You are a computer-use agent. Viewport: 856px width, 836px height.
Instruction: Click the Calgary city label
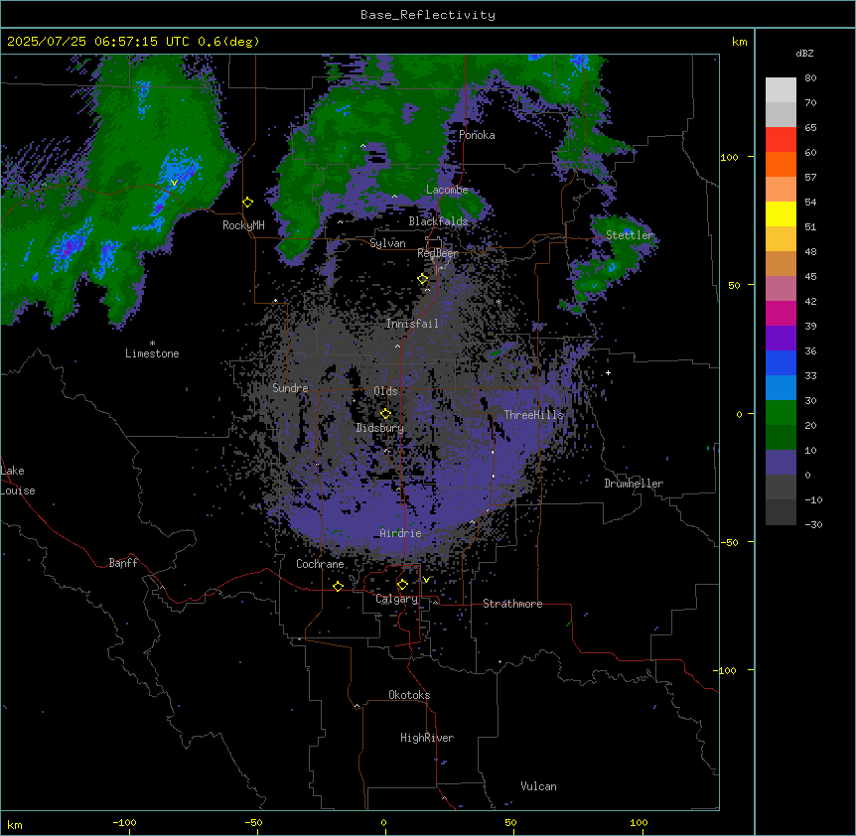[x=397, y=599]
